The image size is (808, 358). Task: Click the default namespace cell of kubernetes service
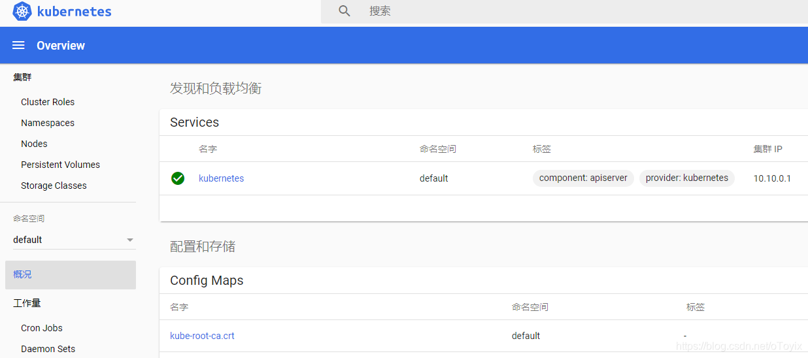point(434,178)
